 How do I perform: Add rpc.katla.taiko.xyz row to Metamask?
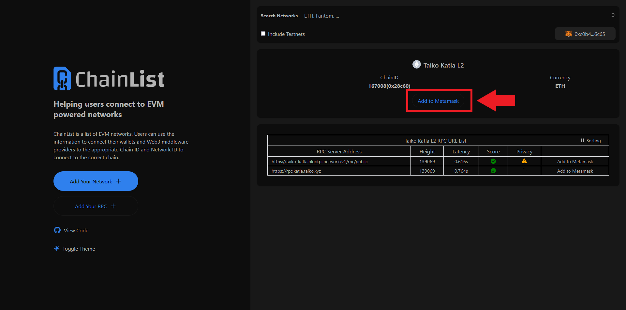575,171
